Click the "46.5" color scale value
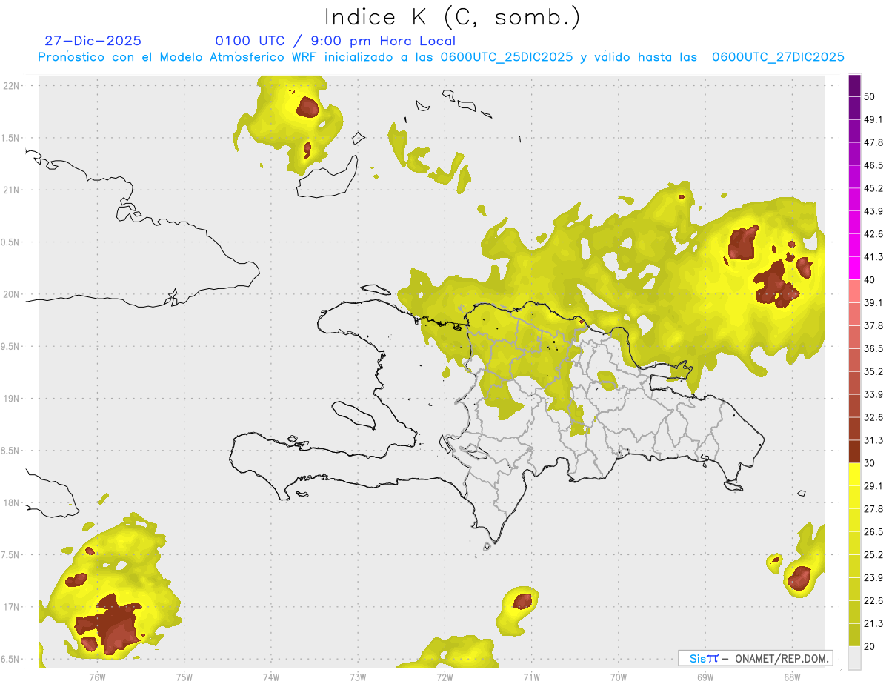 pos(873,165)
